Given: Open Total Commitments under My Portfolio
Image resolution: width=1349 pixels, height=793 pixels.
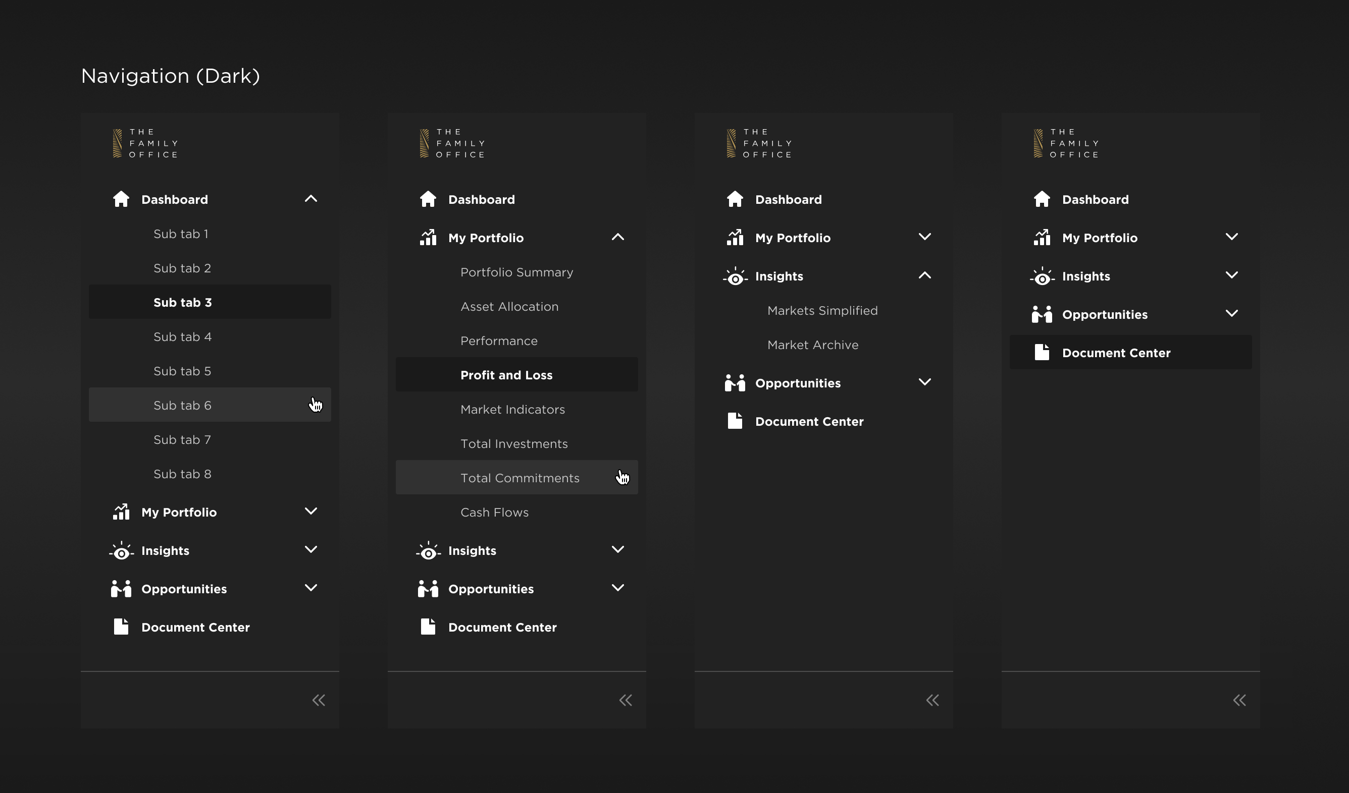Looking at the screenshot, I should coord(520,478).
